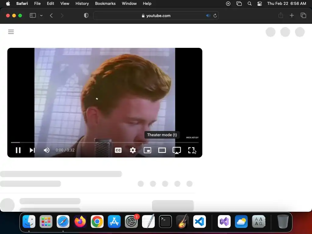Launch GarageBand from the Dock
This screenshot has width=312, height=234.
(183, 222)
